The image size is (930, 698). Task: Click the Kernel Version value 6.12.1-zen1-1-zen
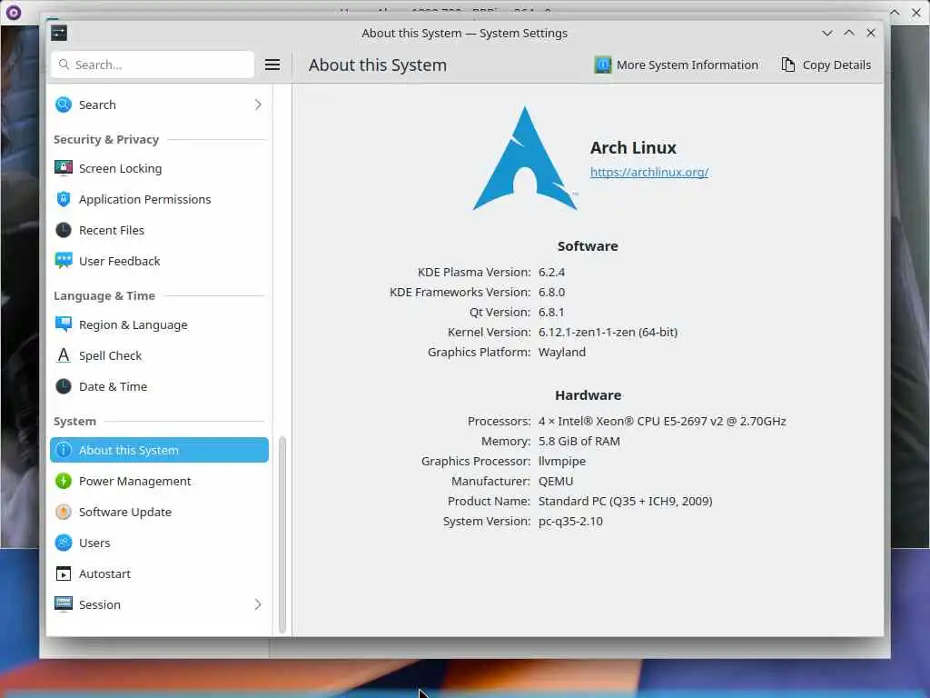(608, 333)
